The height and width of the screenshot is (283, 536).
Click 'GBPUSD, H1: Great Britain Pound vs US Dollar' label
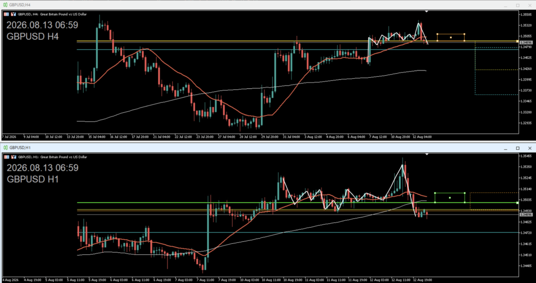(52, 157)
